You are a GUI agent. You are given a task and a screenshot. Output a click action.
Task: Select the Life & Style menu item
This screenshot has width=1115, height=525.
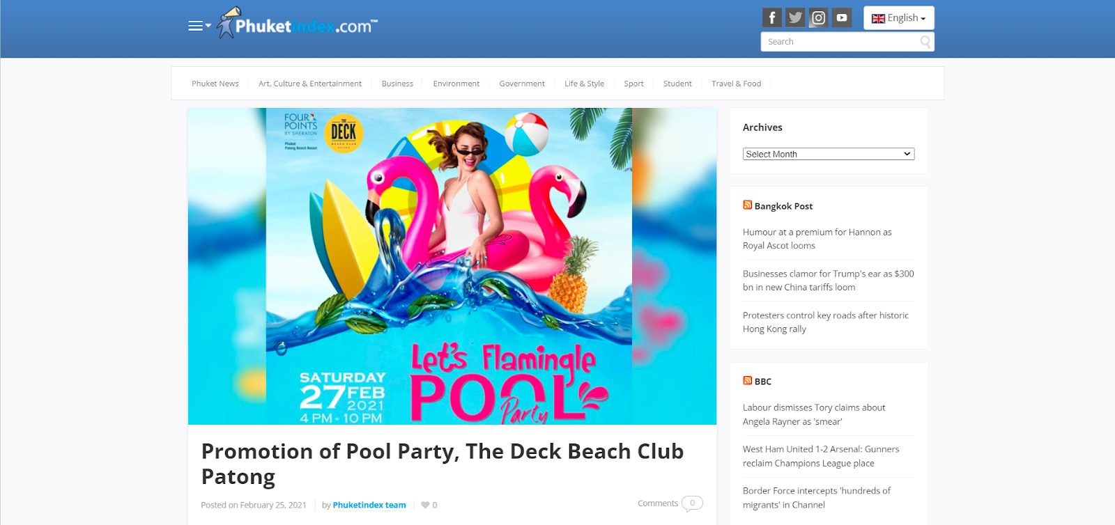click(x=584, y=84)
